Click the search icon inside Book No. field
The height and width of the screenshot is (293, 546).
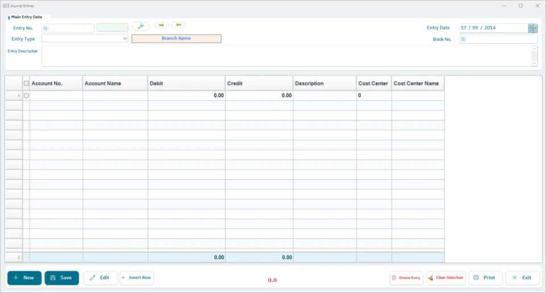(x=463, y=39)
